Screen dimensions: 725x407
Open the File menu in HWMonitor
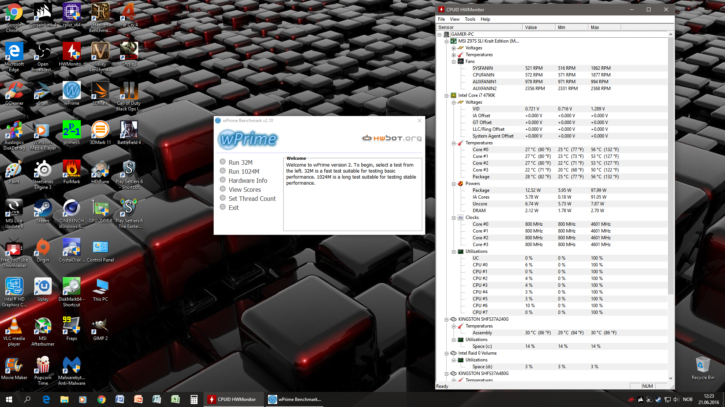pos(441,19)
